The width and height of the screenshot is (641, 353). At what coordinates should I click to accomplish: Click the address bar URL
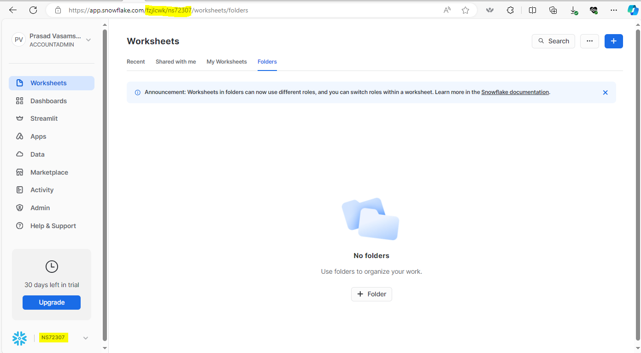[159, 10]
